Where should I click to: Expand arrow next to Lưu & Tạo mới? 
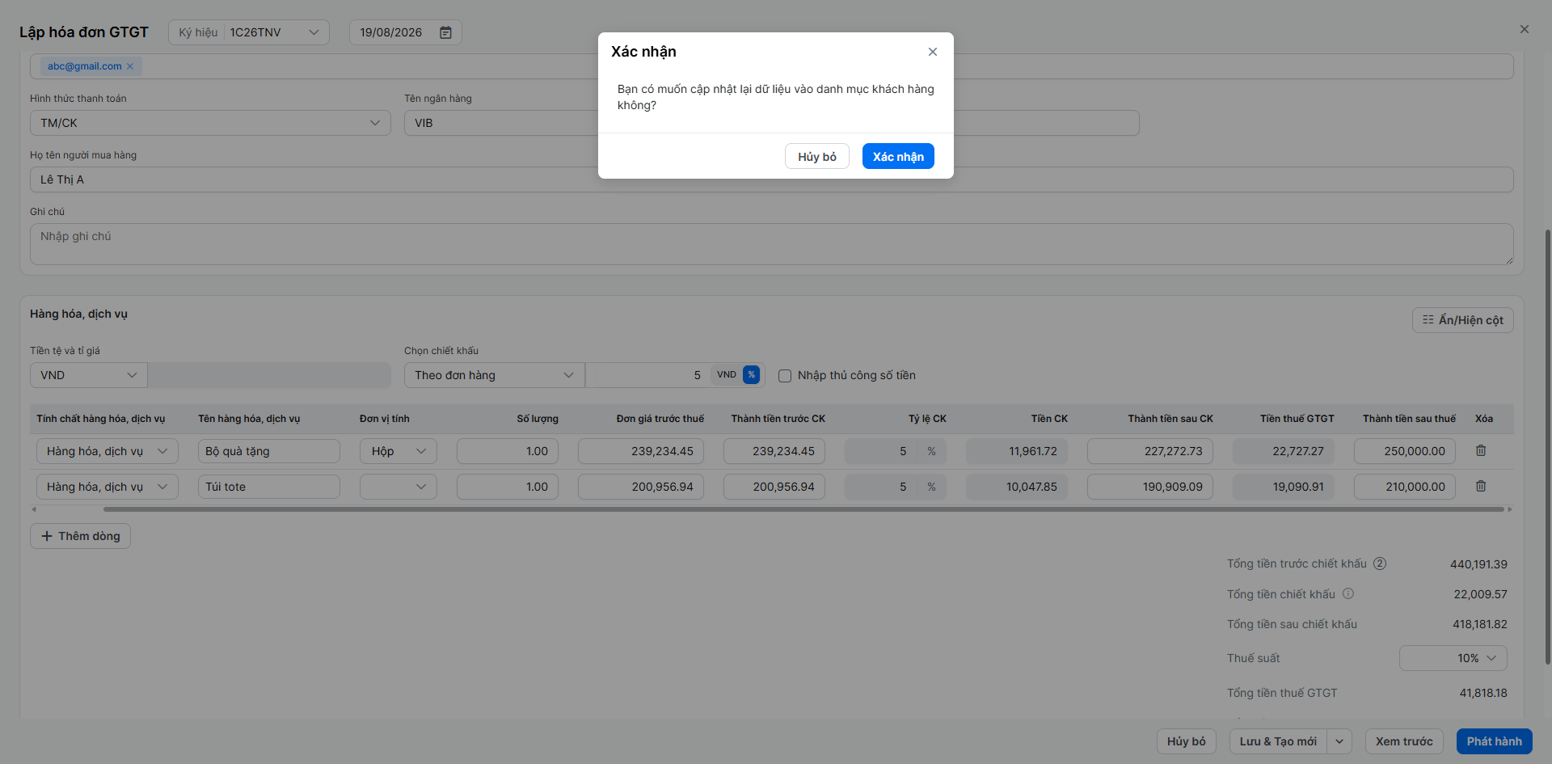[x=1339, y=741]
